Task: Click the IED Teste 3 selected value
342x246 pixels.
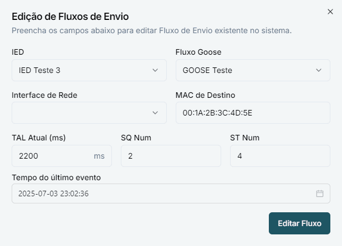Action: (39, 70)
